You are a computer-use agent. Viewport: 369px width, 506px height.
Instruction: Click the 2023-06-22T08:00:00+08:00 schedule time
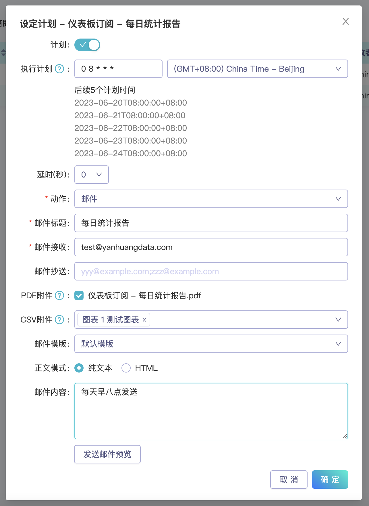[x=131, y=128]
